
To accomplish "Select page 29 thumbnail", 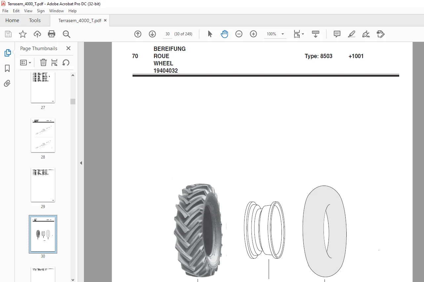I will pos(43,185).
